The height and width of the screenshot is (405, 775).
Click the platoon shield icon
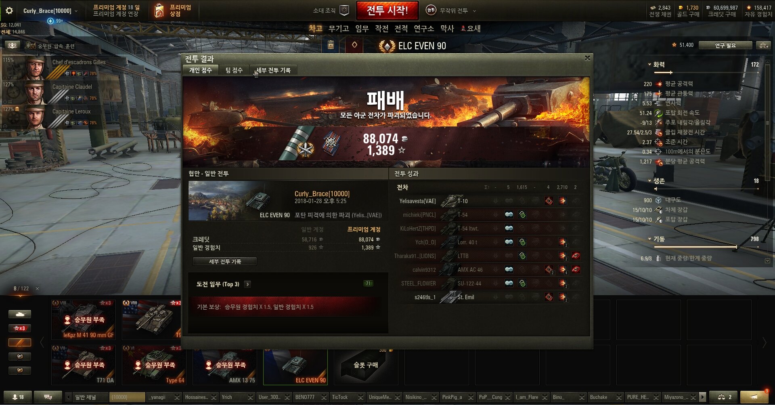click(344, 10)
